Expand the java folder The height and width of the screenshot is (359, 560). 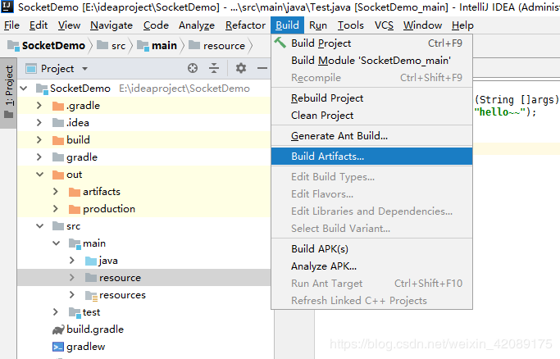click(x=72, y=261)
